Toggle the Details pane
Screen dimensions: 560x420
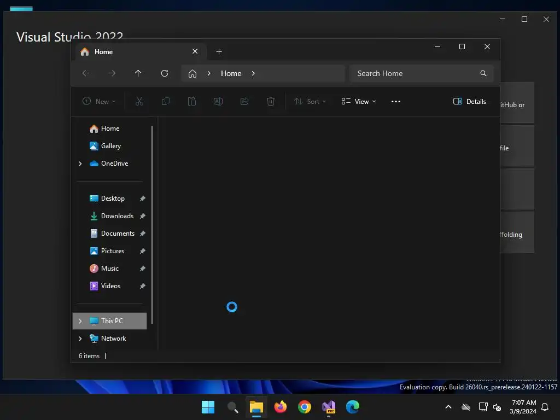[469, 101]
